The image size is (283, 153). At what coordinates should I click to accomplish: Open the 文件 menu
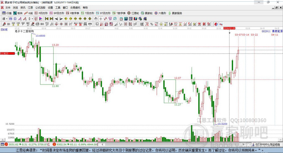(x=8, y=7)
